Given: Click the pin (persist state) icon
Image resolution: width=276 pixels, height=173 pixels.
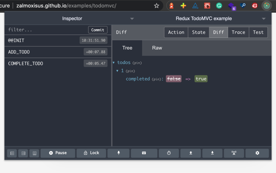Looking at the screenshot, I should pos(118,153).
